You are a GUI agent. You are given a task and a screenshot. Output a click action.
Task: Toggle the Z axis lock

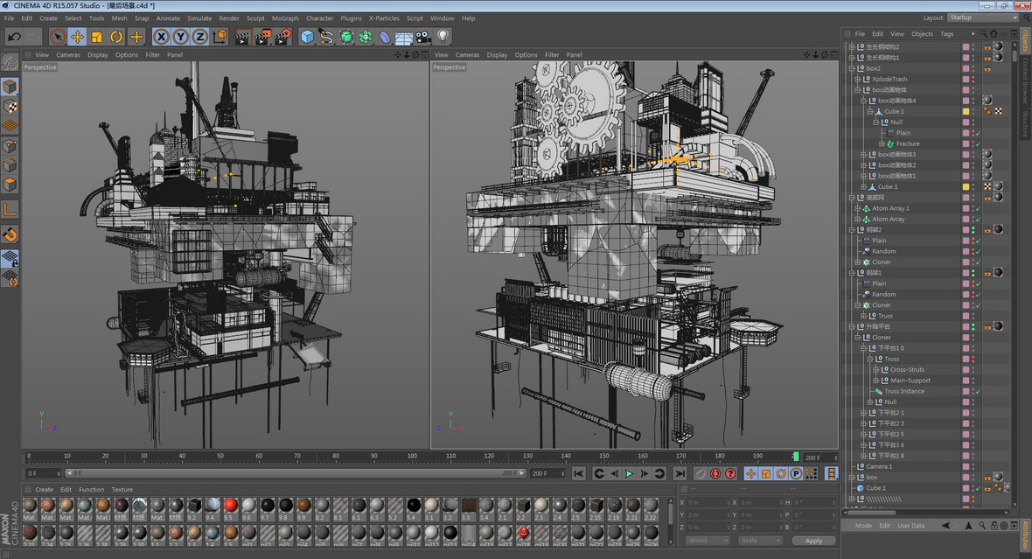199,37
